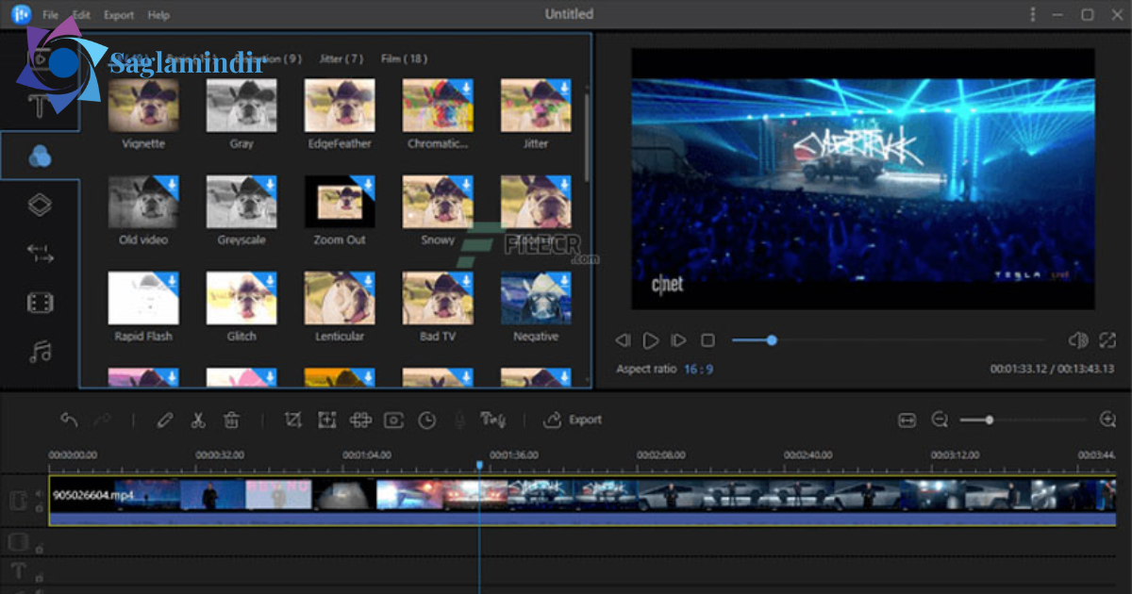Select the Zoom focus tool in toolbar

(326, 420)
